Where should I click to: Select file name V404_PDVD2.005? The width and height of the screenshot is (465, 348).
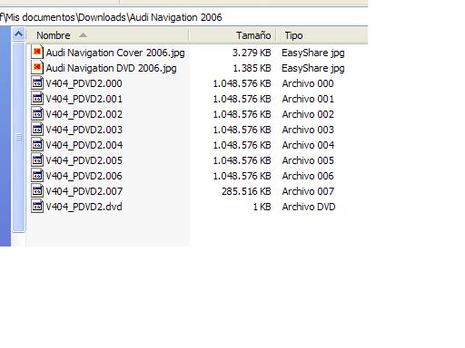pos(84,160)
